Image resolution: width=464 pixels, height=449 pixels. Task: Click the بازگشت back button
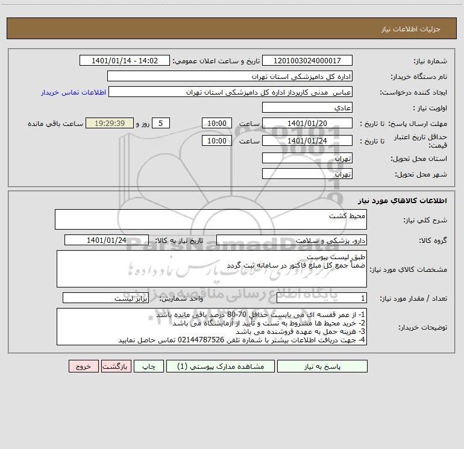116,366
